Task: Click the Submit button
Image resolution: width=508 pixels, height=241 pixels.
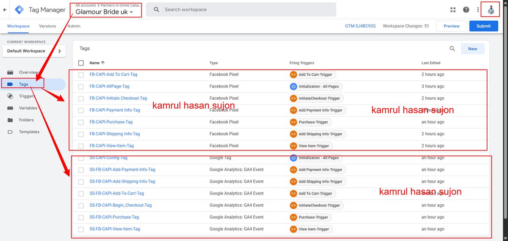Action: tap(483, 26)
